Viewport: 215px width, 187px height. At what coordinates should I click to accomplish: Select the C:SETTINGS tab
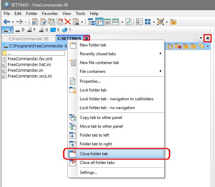click(69, 38)
